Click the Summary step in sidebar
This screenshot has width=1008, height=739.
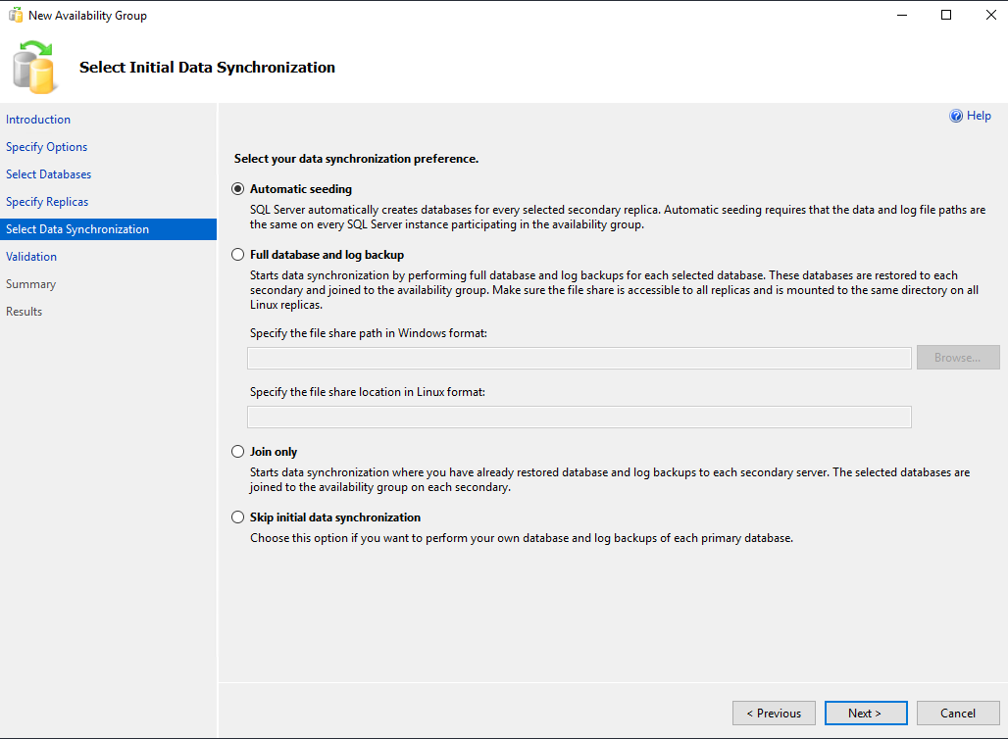tap(30, 284)
